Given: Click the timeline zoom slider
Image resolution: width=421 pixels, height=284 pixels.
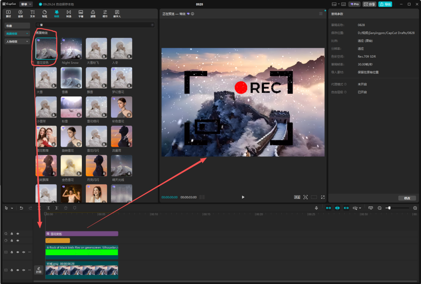Looking at the screenshot, I should (389, 208).
